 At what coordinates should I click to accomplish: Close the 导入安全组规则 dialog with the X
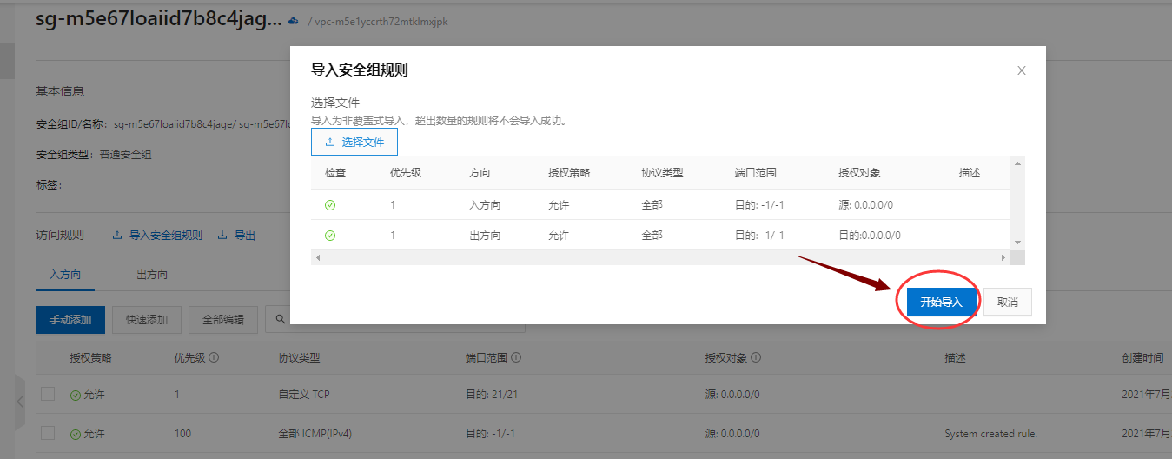click(1022, 70)
